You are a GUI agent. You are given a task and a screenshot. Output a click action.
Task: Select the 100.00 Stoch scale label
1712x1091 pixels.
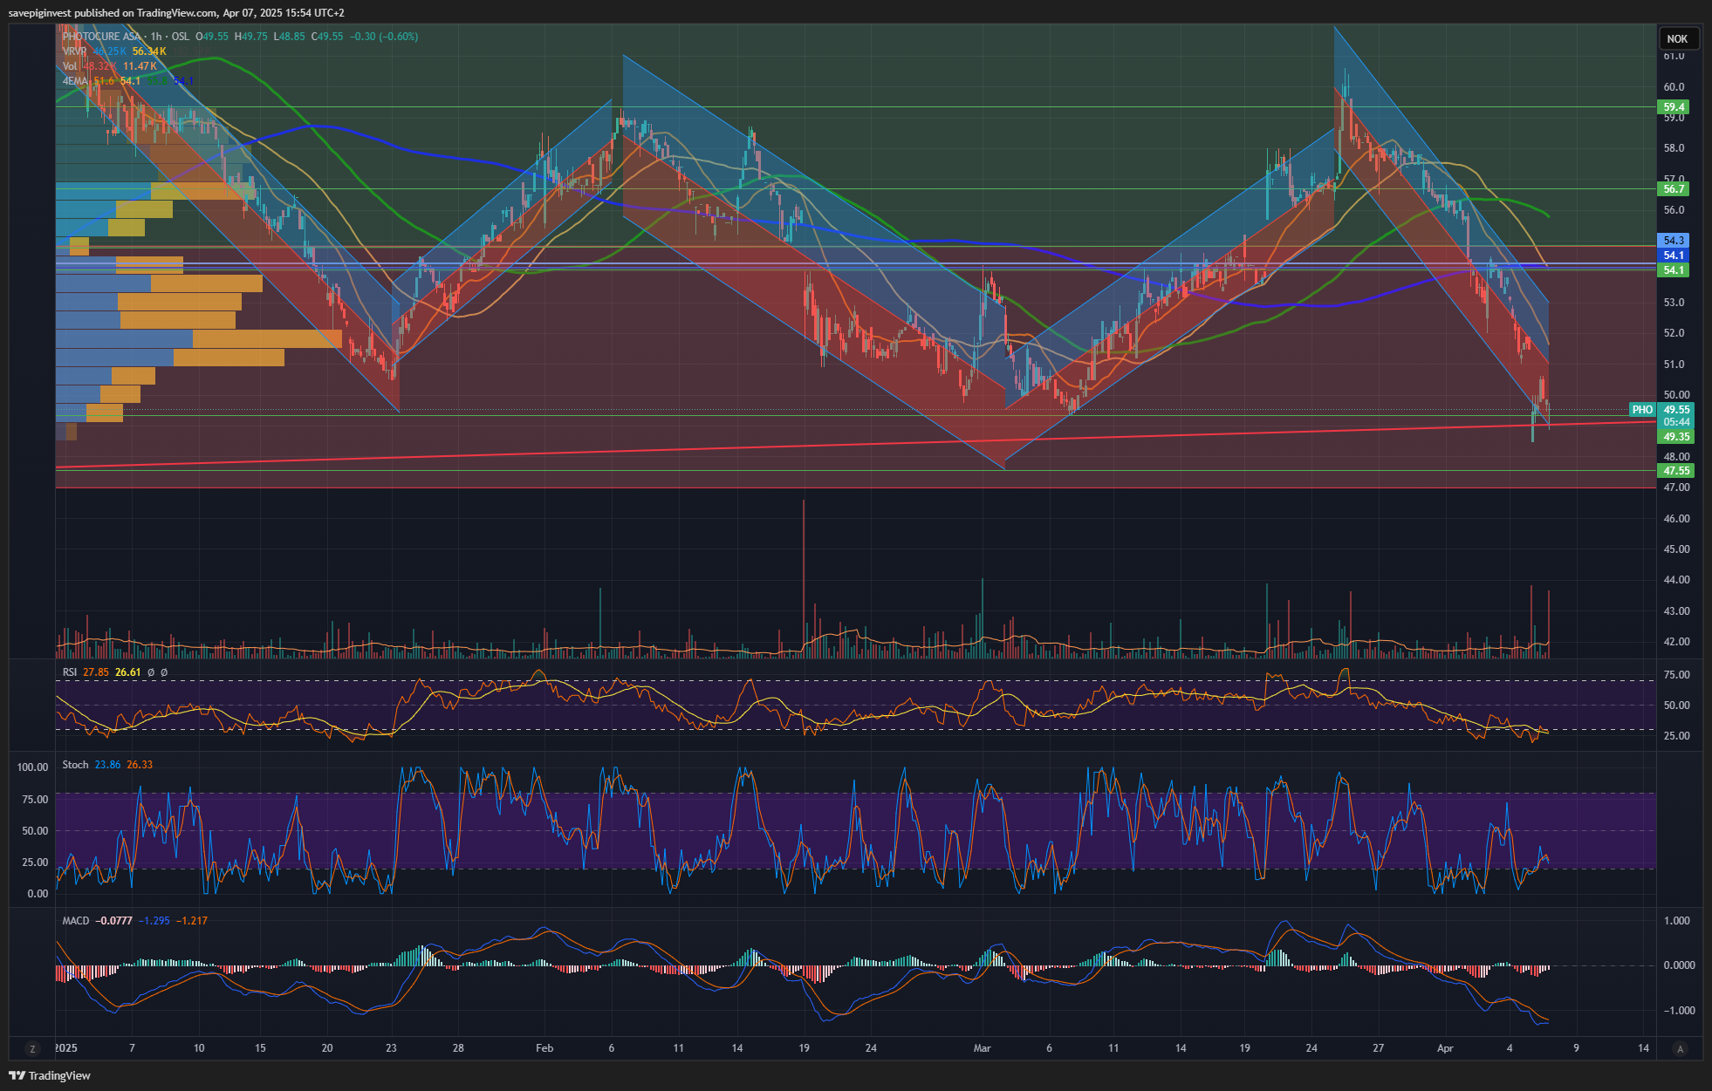point(33,767)
